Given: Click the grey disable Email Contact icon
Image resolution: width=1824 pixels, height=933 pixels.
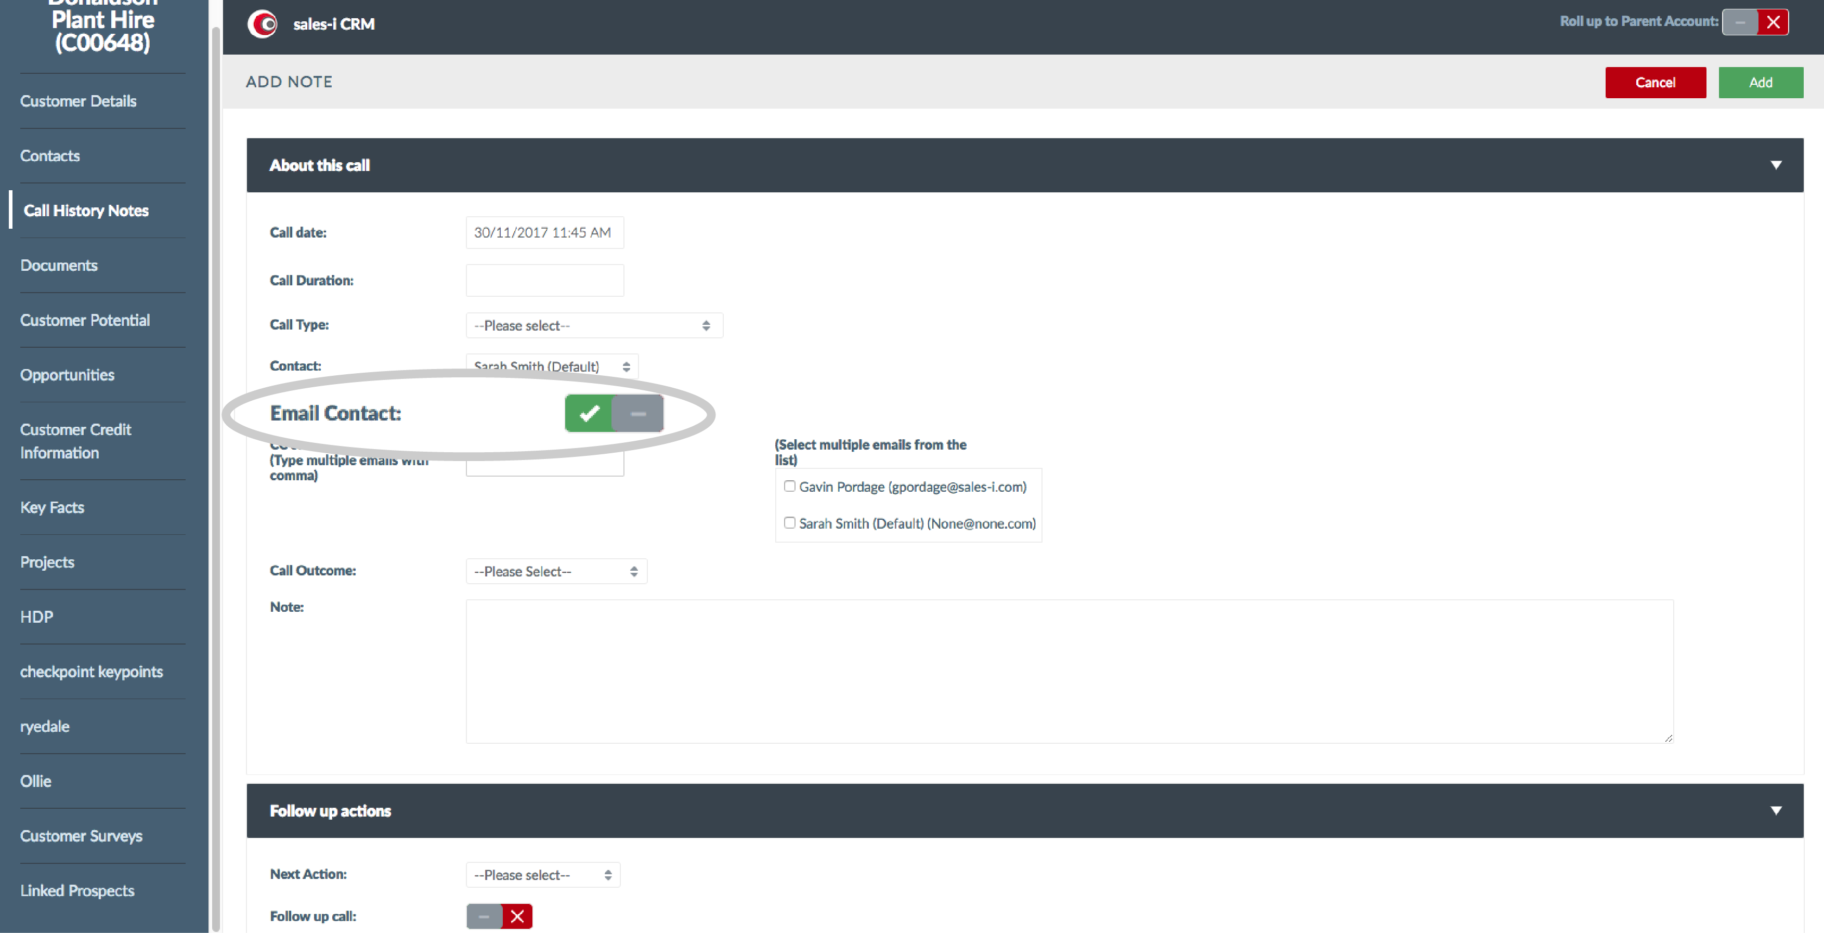Looking at the screenshot, I should point(639,413).
